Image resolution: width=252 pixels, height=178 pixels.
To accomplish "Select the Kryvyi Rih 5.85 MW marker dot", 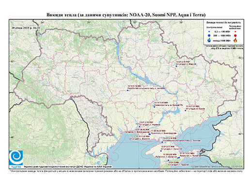I will [x=155, y=107].
